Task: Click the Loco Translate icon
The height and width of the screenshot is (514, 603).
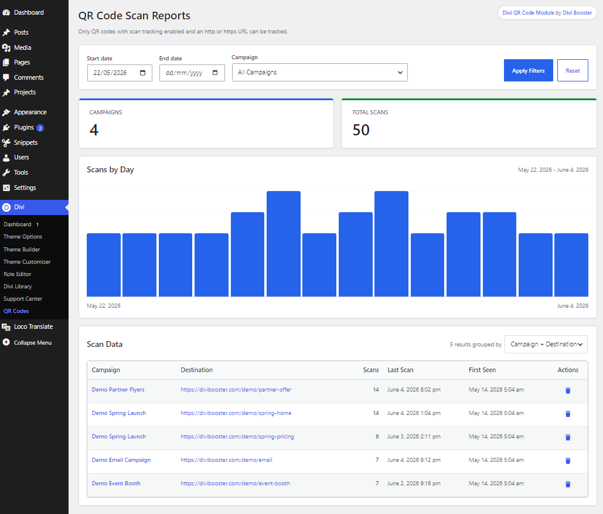Action: [6, 327]
